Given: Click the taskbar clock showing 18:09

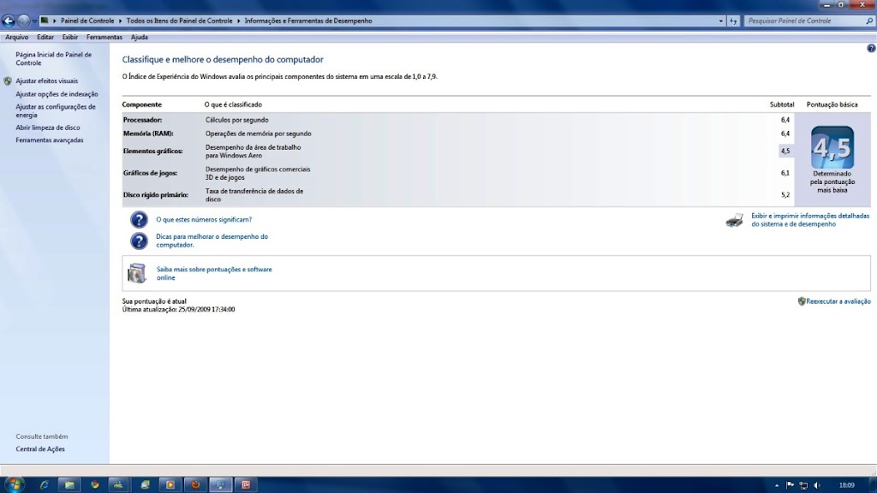Looking at the screenshot, I should click(846, 485).
